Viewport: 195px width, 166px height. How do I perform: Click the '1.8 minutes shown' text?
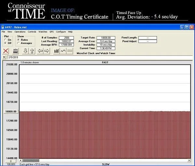(x=30, y=62)
